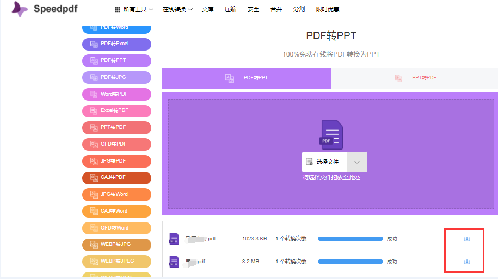The width and height of the screenshot is (498, 279).
Task: Click the Speedpdf logo icon
Action: click(20, 9)
